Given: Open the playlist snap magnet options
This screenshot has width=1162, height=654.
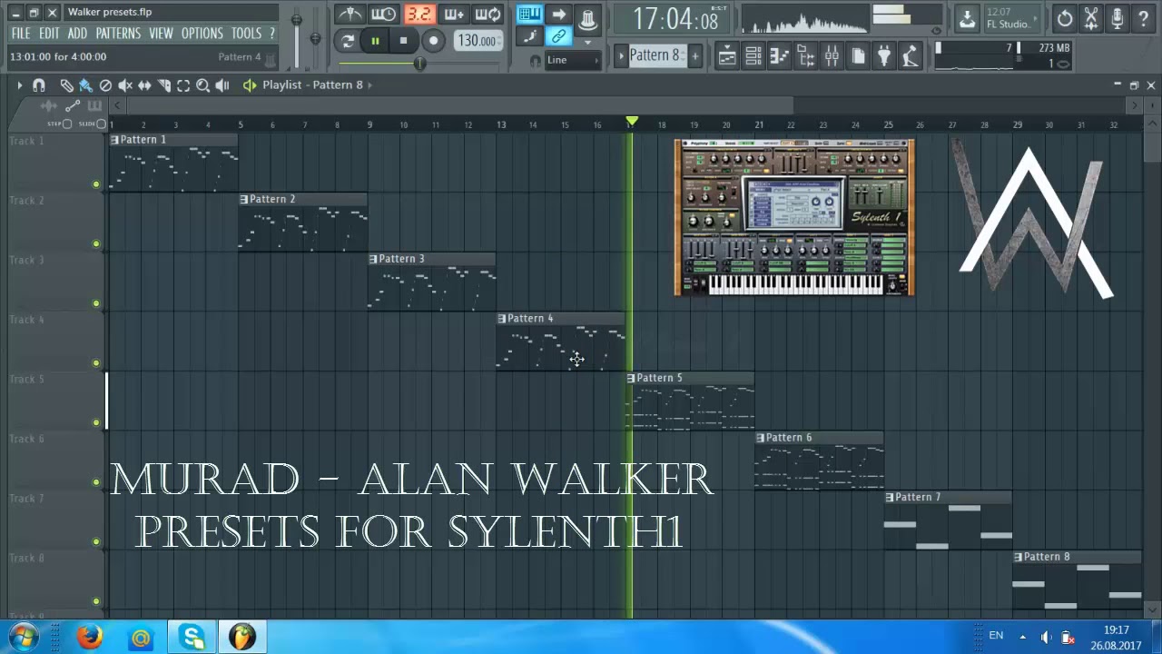Looking at the screenshot, I should [x=38, y=84].
